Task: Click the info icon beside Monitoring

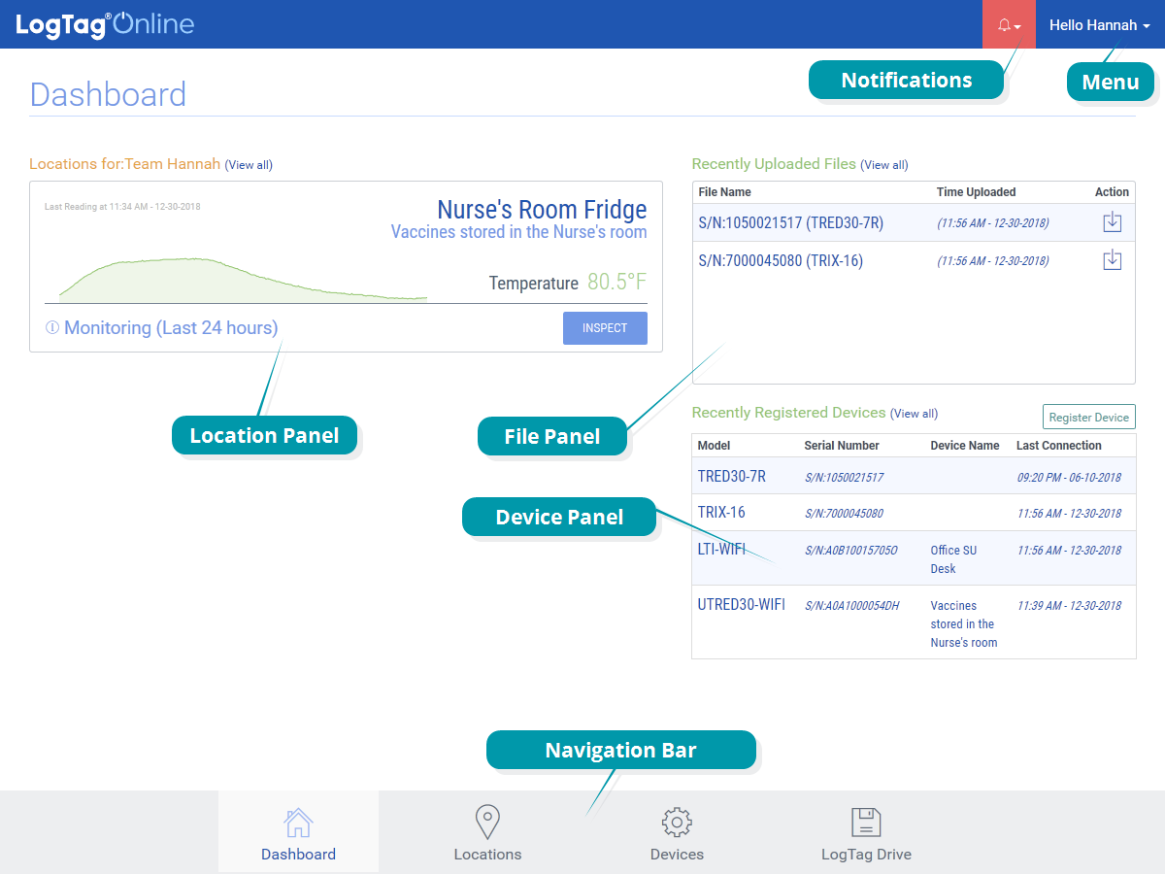Action: tap(52, 328)
